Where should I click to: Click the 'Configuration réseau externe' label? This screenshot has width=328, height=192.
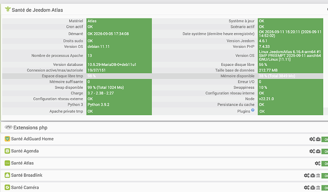click(58, 99)
